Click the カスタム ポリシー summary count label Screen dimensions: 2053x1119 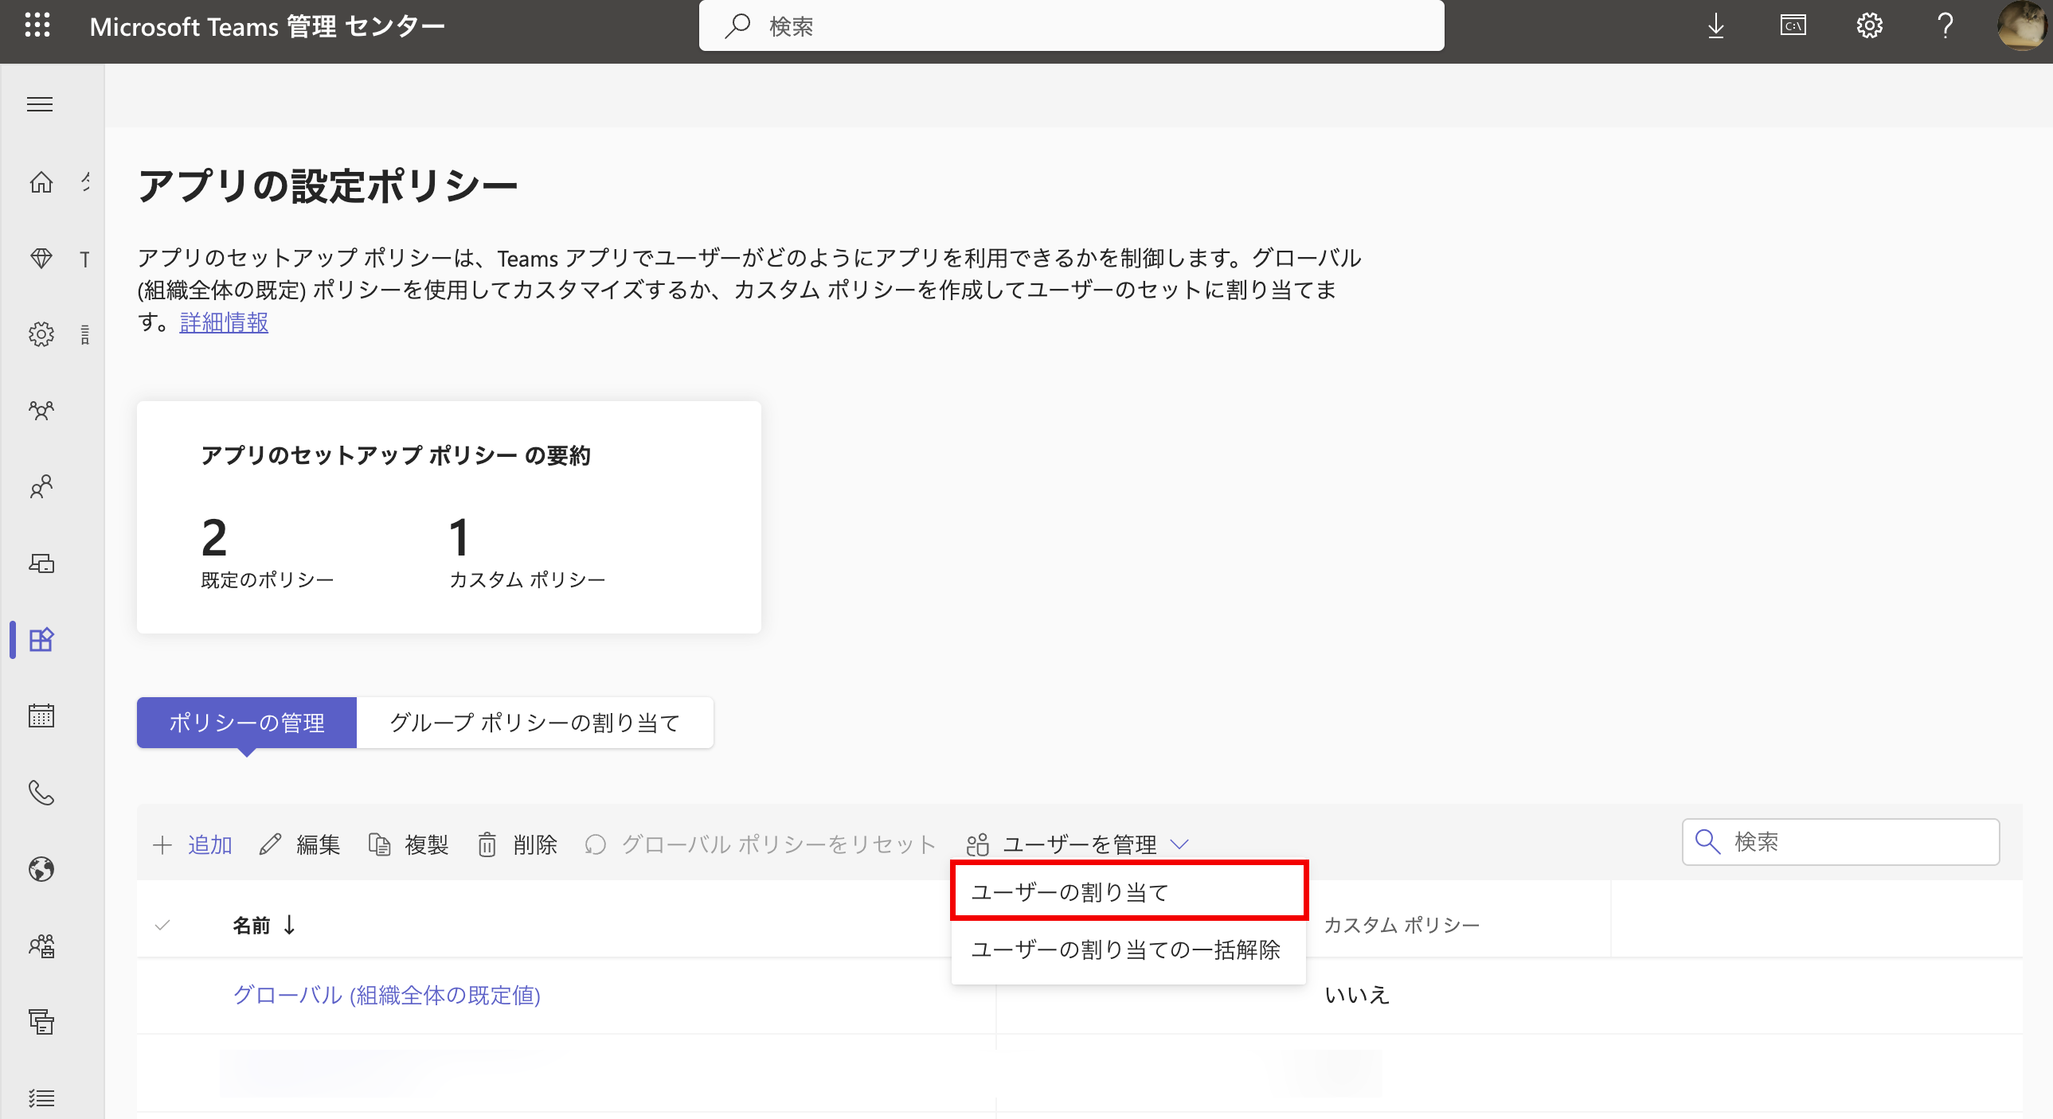(x=528, y=580)
